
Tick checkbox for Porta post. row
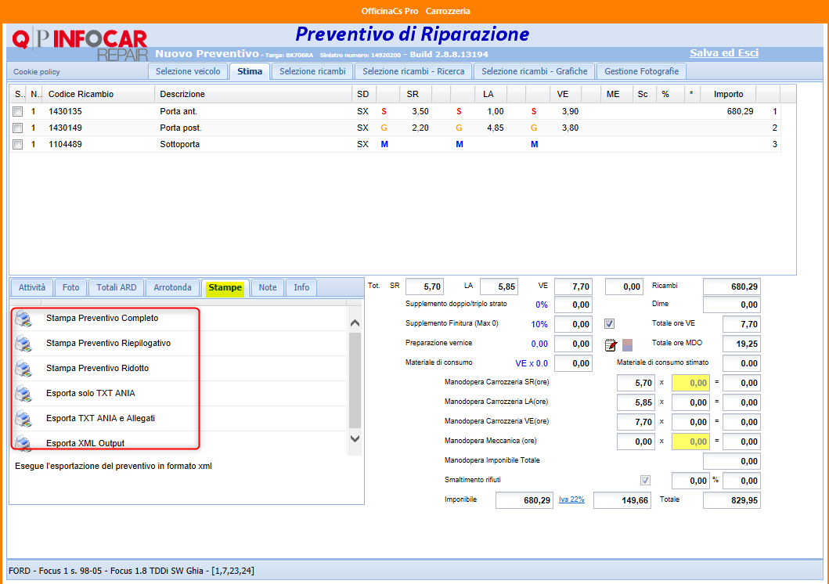(x=18, y=128)
